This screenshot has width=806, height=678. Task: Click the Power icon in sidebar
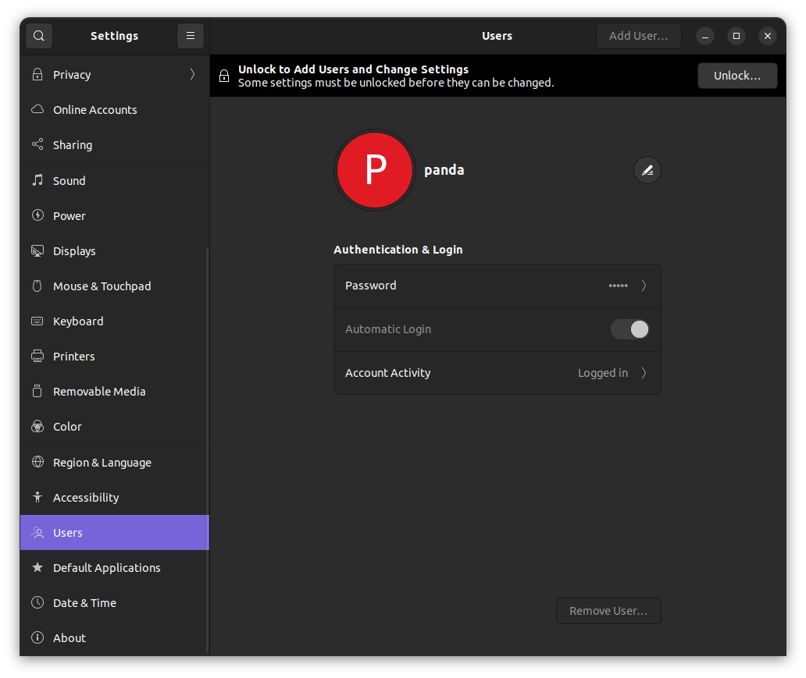(37, 215)
